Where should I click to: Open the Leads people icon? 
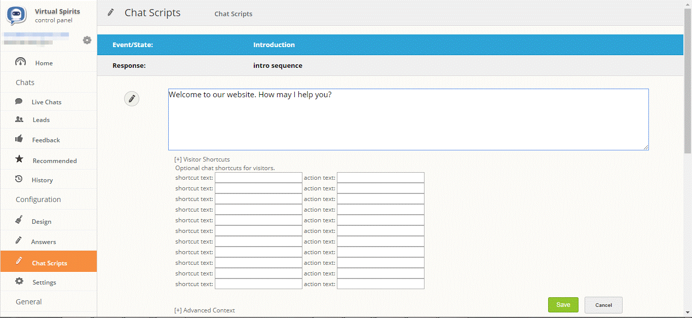(x=18, y=120)
